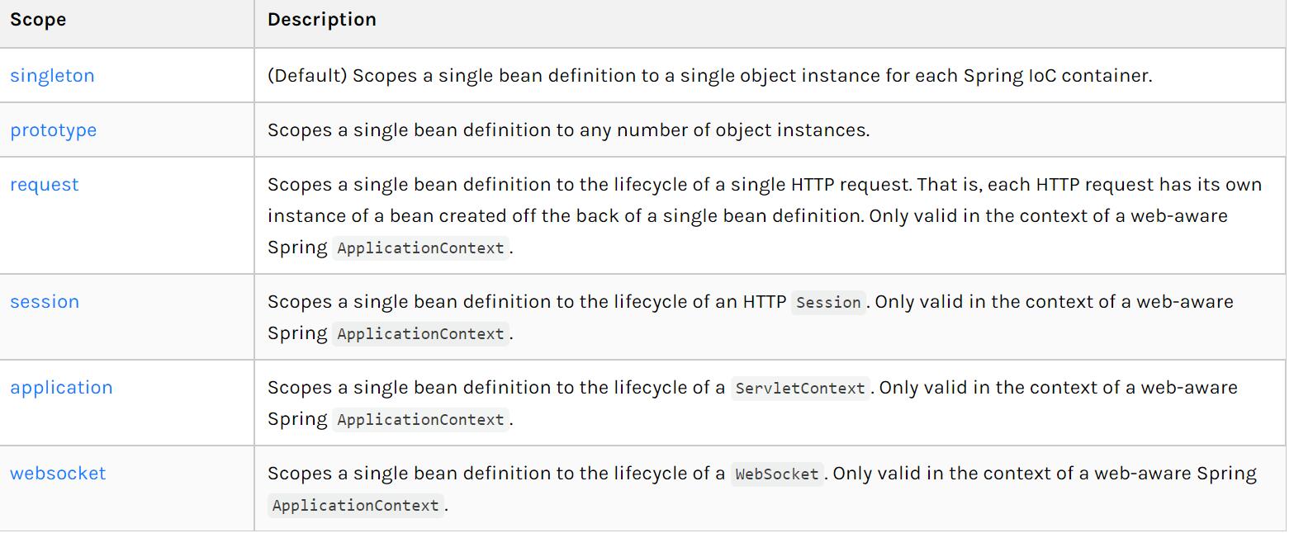Viewport: 1294px width, 533px height.
Task: Click the WebSocket code snippet
Action: pos(776,474)
